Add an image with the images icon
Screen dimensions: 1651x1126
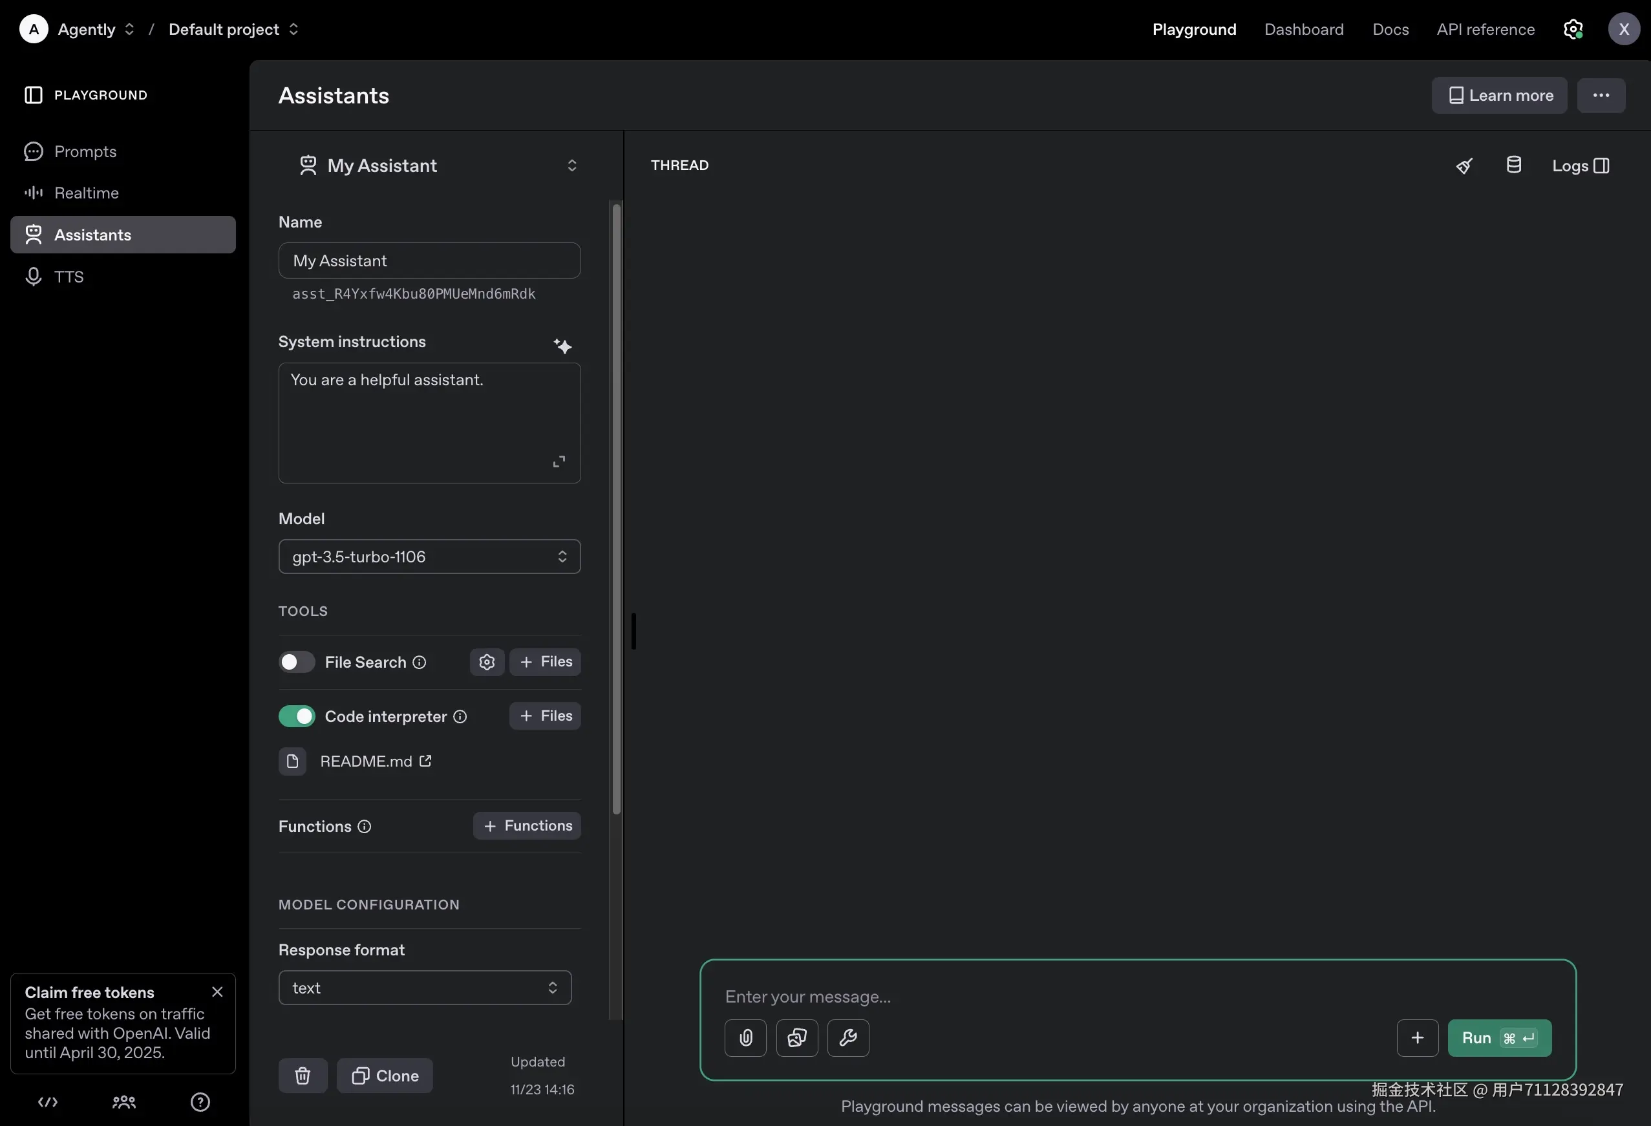coord(796,1038)
